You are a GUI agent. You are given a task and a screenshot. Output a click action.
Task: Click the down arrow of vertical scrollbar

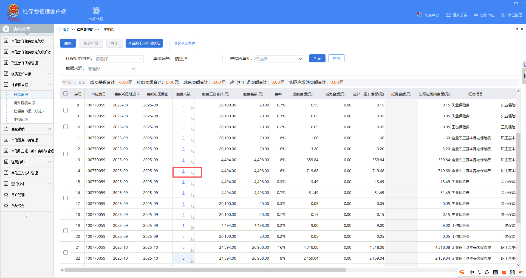tap(518, 265)
